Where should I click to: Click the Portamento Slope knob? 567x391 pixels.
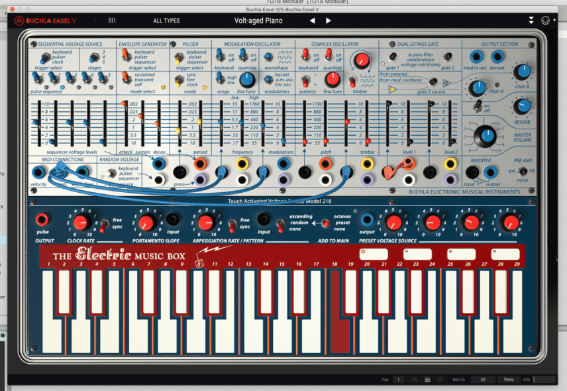(x=147, y=223)
